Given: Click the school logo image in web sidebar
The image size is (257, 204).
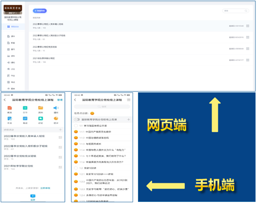Looking at the screenshot, I should pos(13,10).
